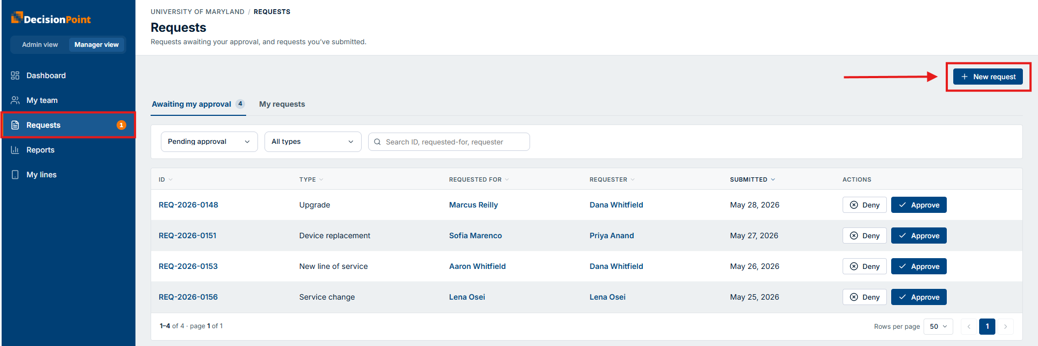Click the Reports bar chart icon
1038x346 pixels.
click(15, 150)
